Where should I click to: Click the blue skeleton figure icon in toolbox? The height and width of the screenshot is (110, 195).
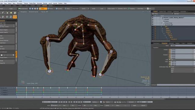pos(11,17)
